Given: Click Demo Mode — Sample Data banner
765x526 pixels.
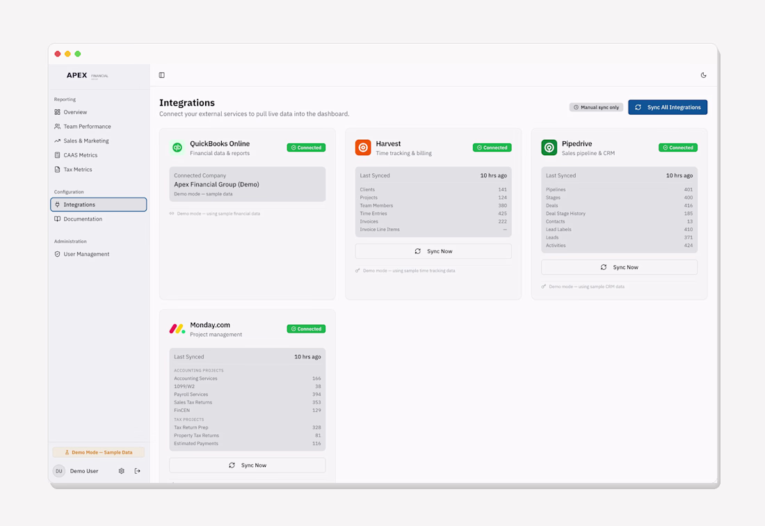Looking at the screenshot, I should click(99, 452).
